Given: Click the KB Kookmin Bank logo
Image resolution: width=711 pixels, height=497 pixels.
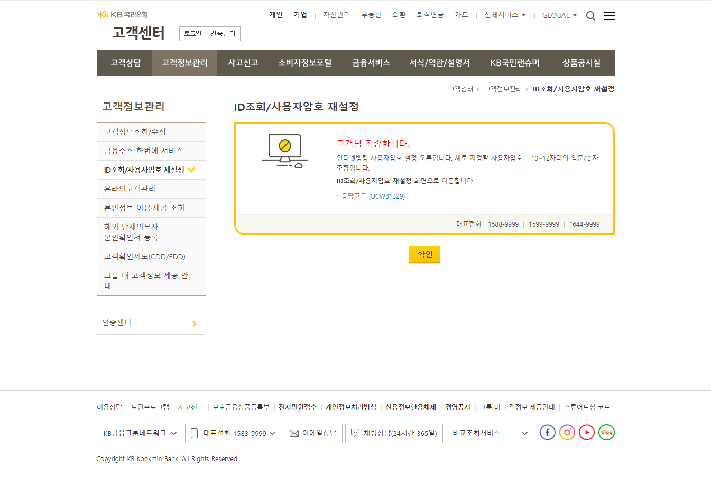Looking at the screenshot, I should tap(122, 15).
